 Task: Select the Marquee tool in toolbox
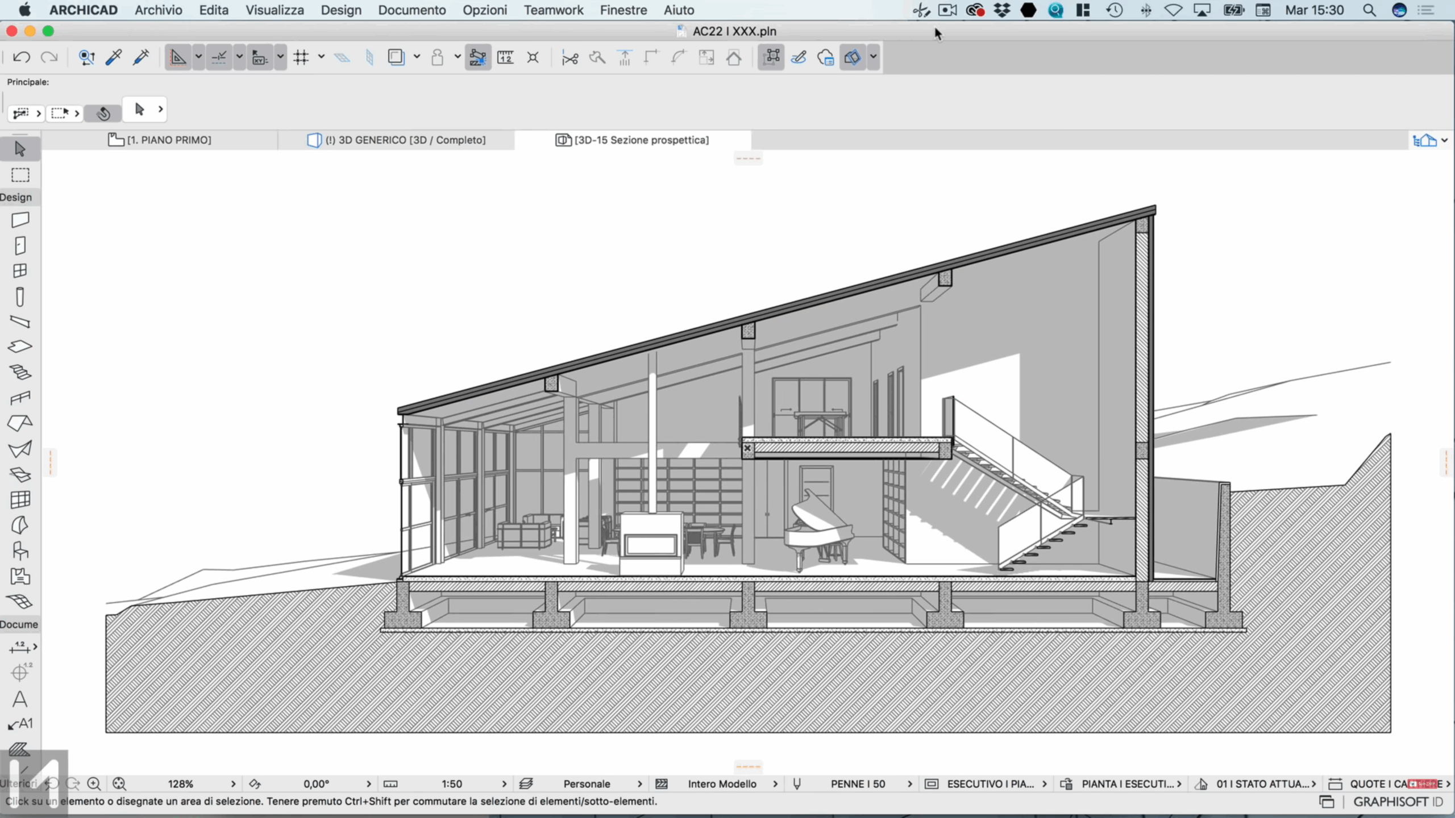(20, 175)
